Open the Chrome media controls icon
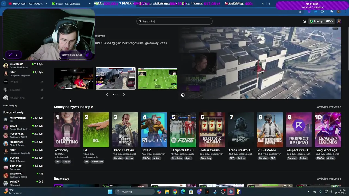Screen dimensions: 349x196 click(x=332, y=11)
